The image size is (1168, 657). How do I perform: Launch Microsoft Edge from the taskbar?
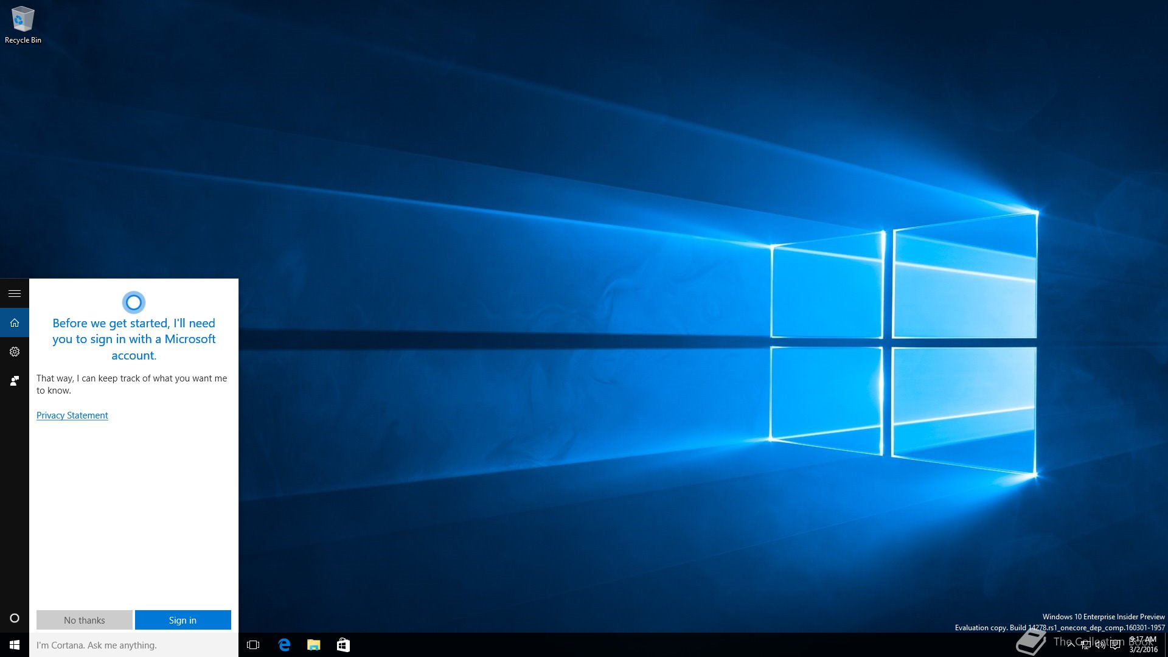tap(283, 645)
